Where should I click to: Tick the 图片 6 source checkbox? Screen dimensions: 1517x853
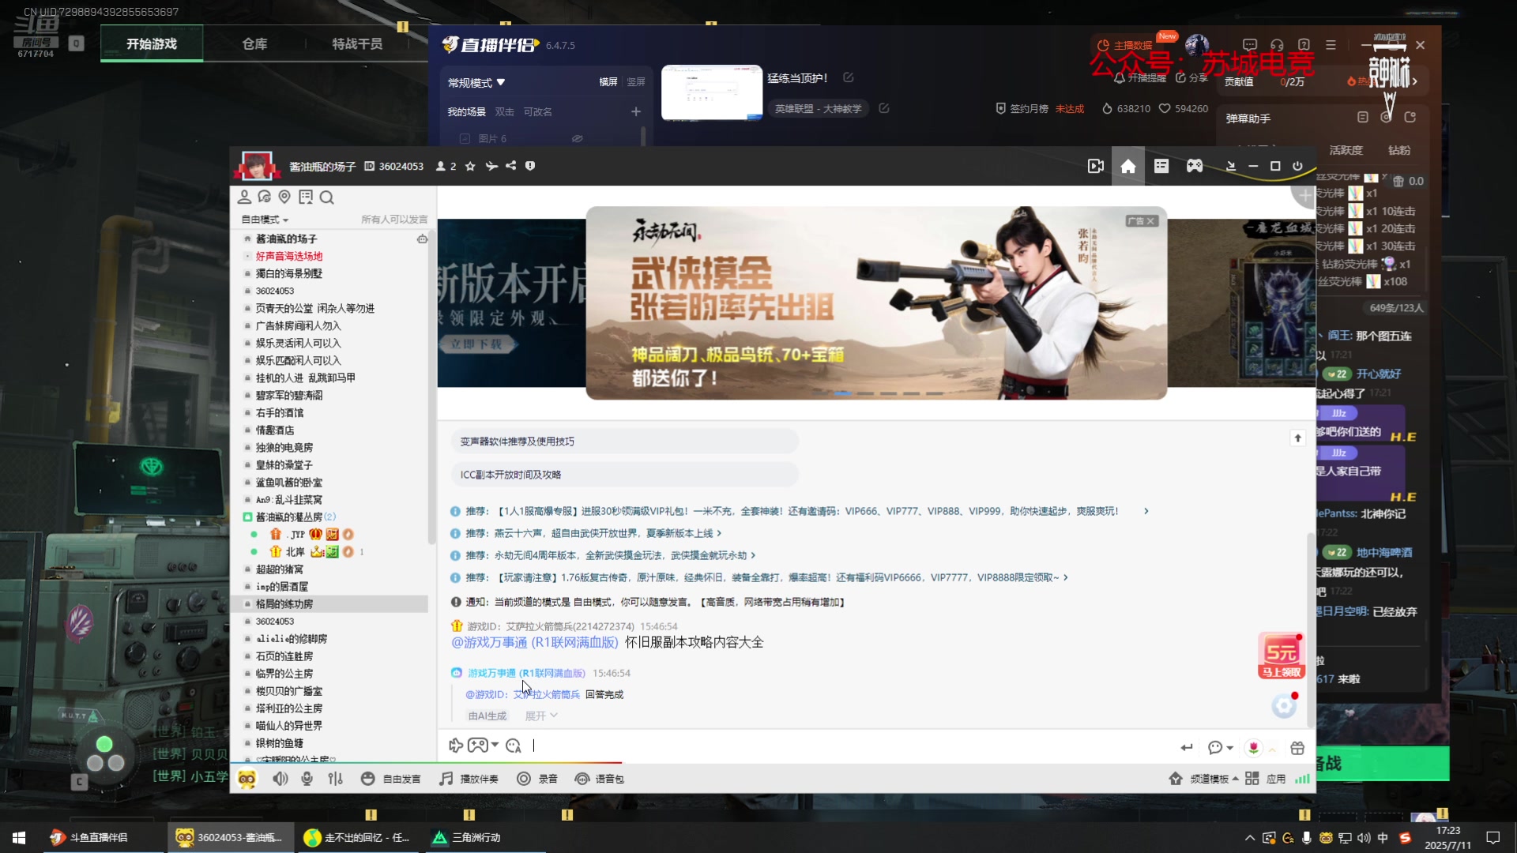coord(465,138)
